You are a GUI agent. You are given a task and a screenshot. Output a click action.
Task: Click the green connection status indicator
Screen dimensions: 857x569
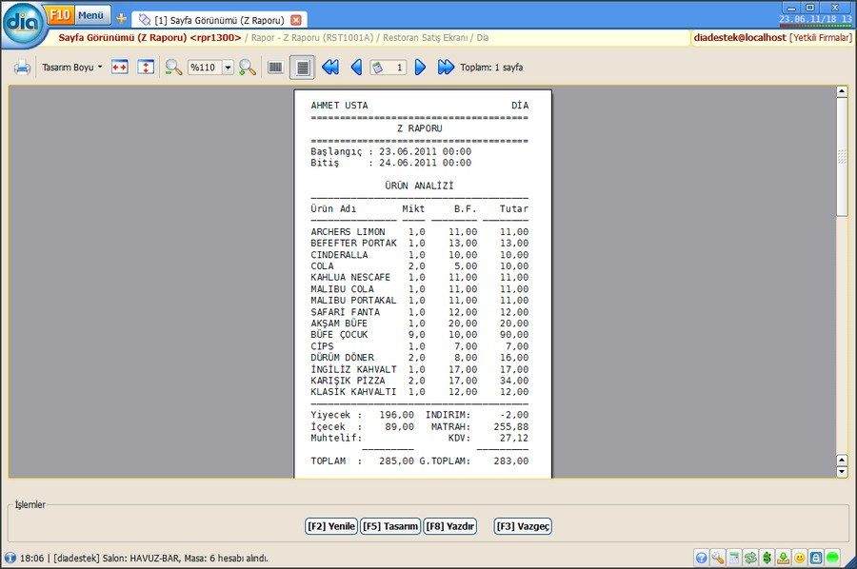coord(832,558)
